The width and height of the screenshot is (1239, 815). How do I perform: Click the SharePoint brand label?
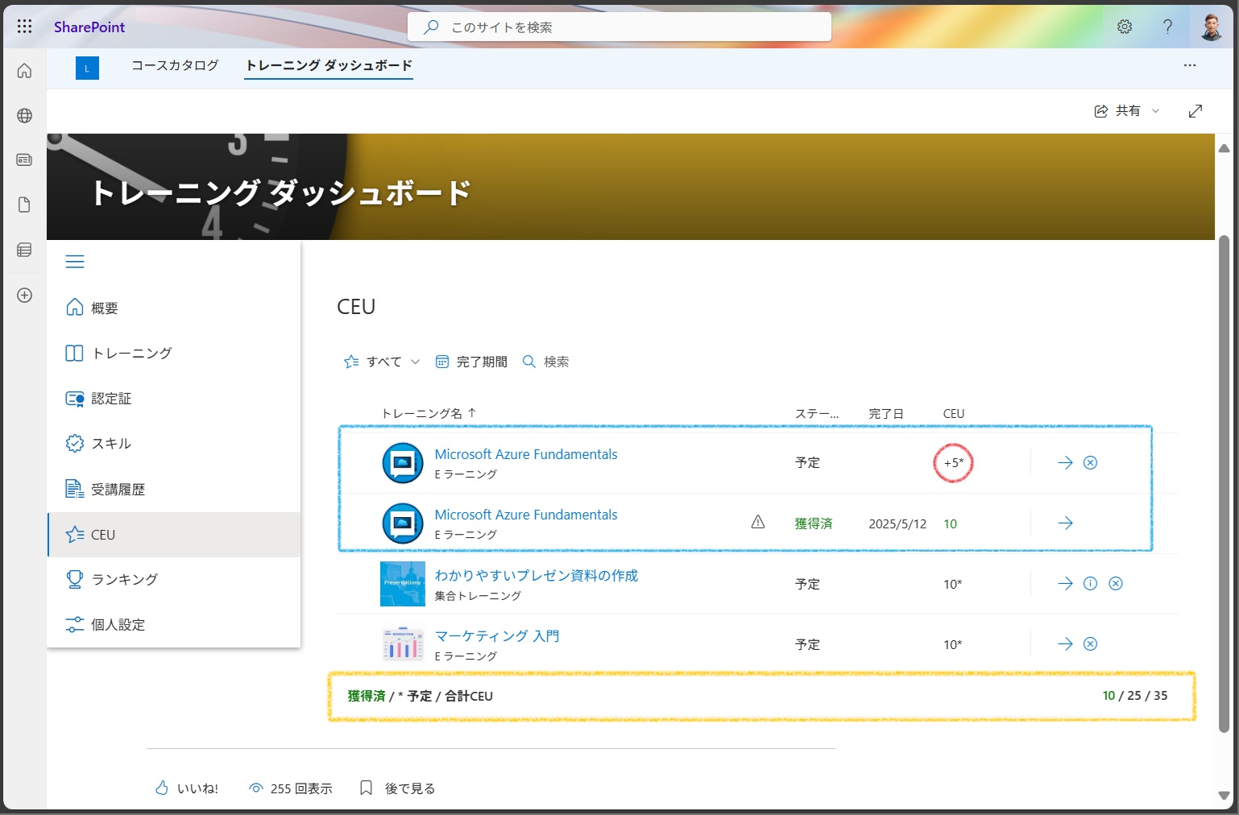89,27
